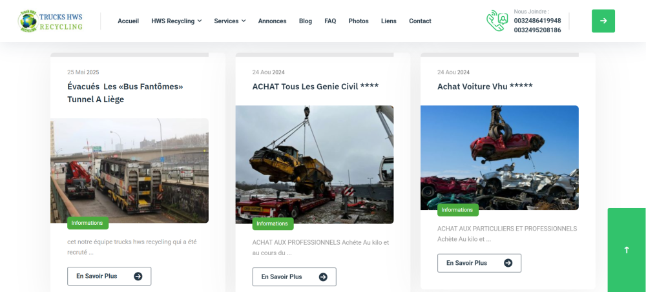Click phone number 0032486419948
The height and width of the screenshot is (292, 646).
(x=537, y=21)
